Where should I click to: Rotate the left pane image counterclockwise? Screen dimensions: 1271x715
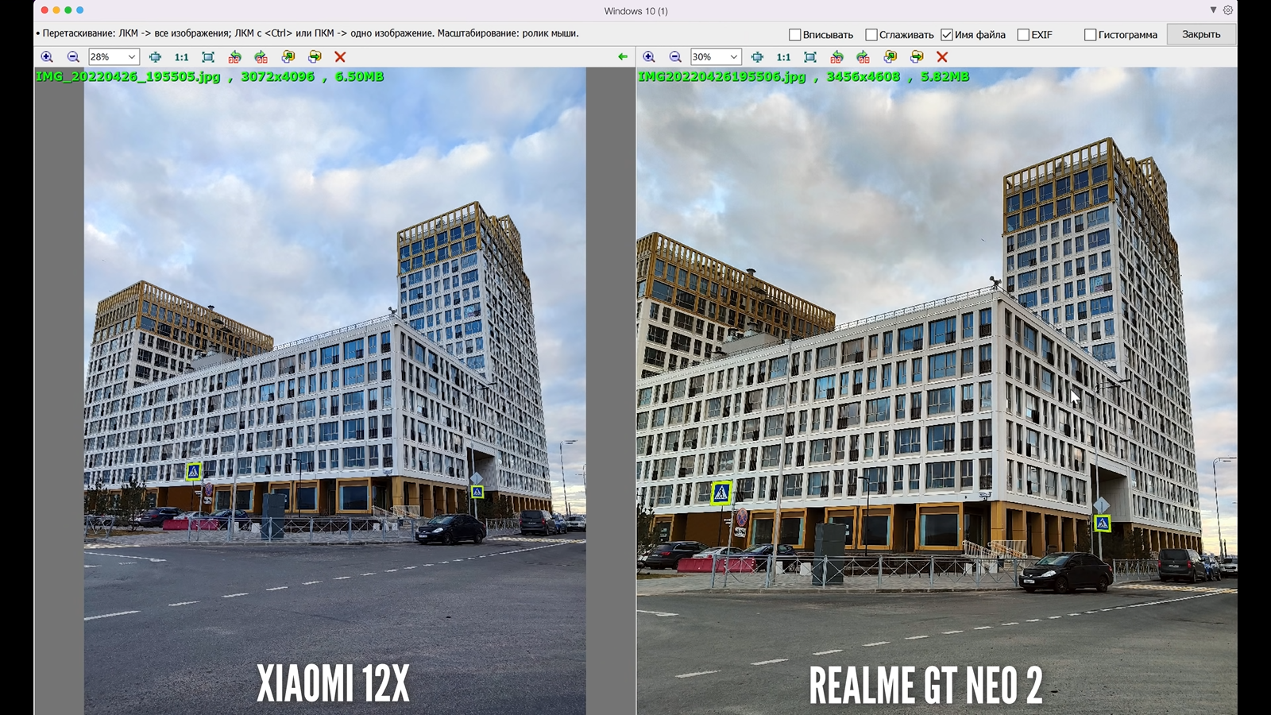click(x=234, y=57)
